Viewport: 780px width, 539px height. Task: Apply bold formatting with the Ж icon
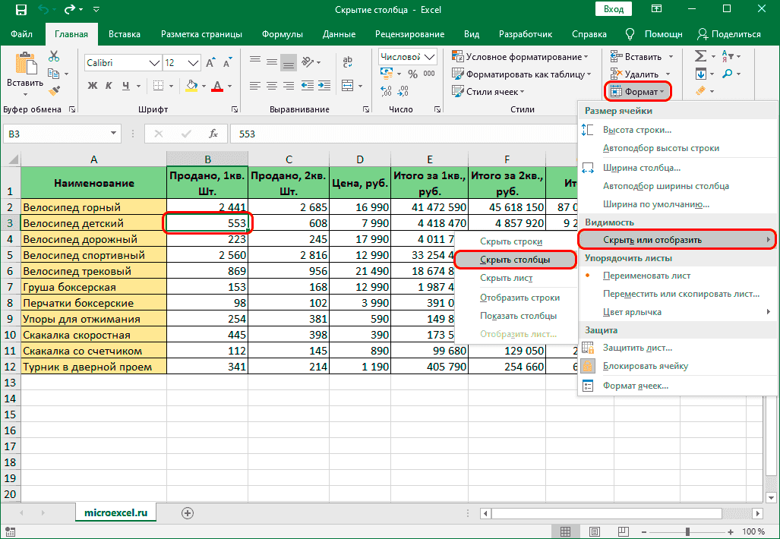[91, 85]
